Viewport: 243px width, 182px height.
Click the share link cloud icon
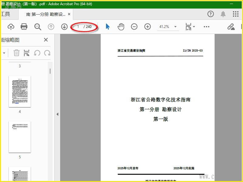tap(231, 27)
